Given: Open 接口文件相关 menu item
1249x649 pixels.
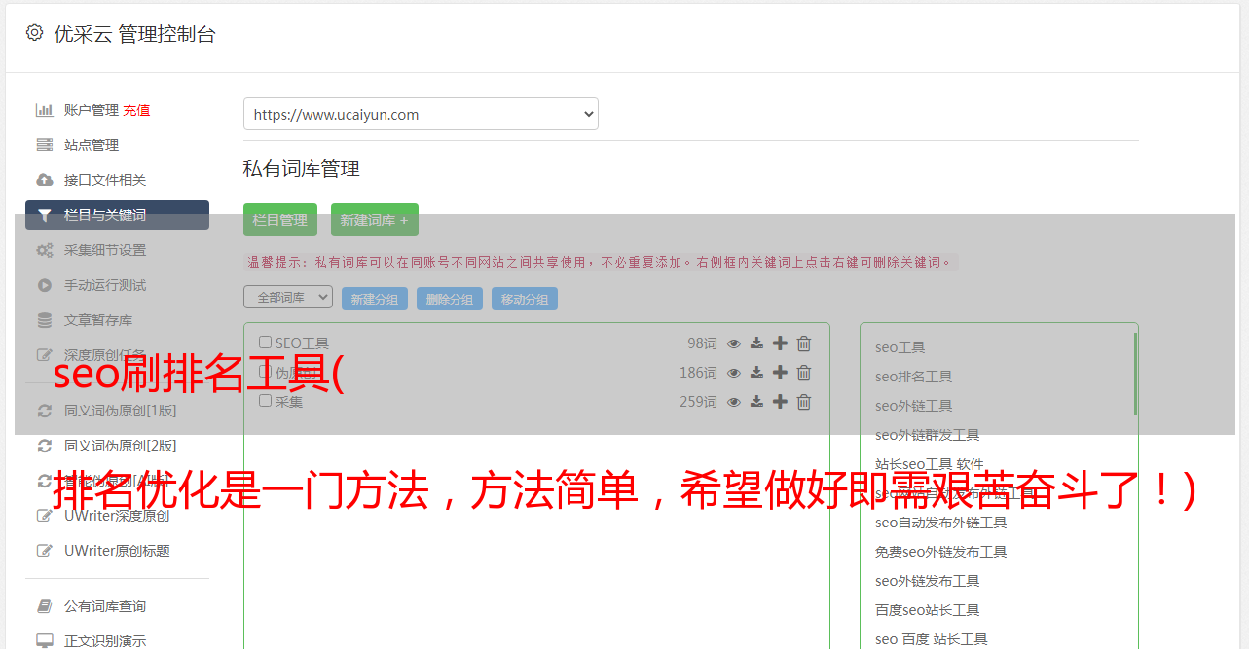Looking at the screenshot, I should (105, 180).
